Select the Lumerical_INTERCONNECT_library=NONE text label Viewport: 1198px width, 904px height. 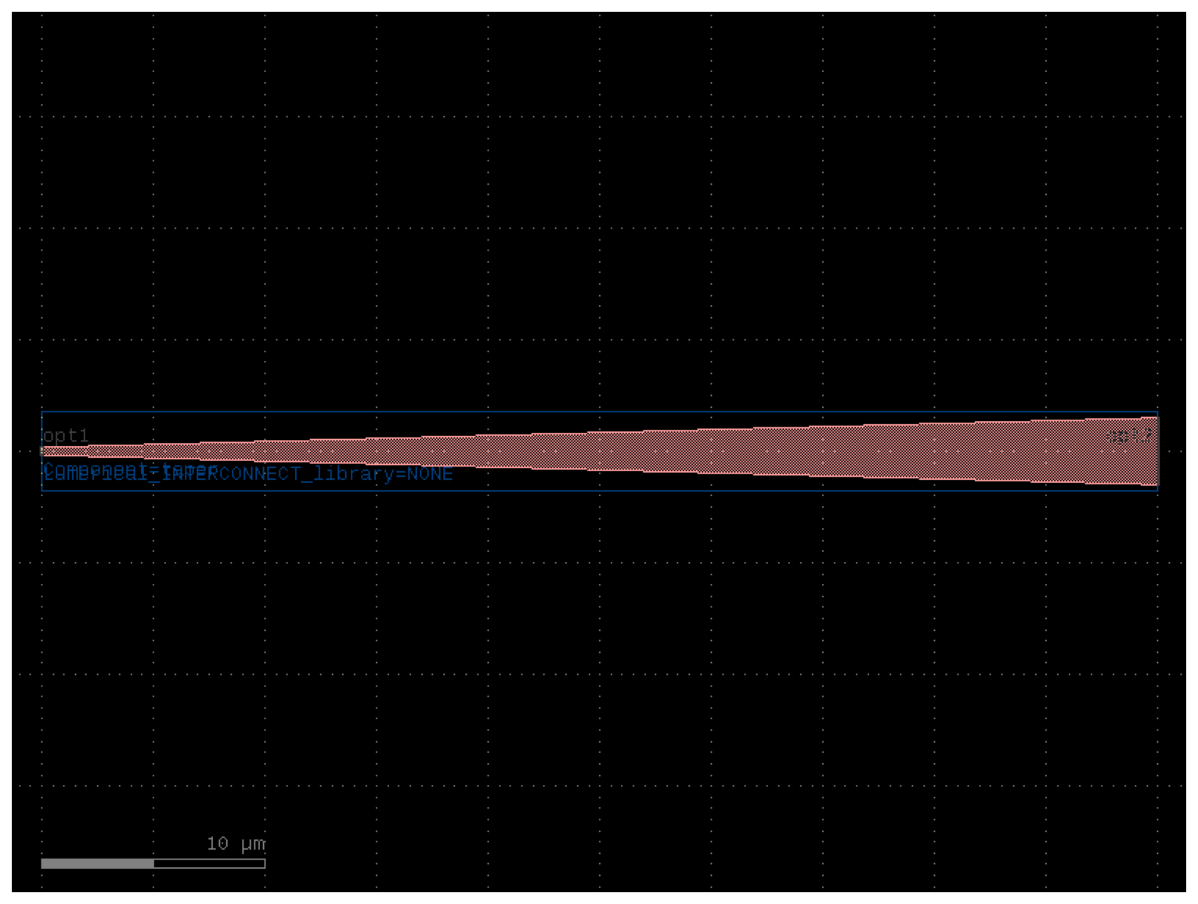247,474
